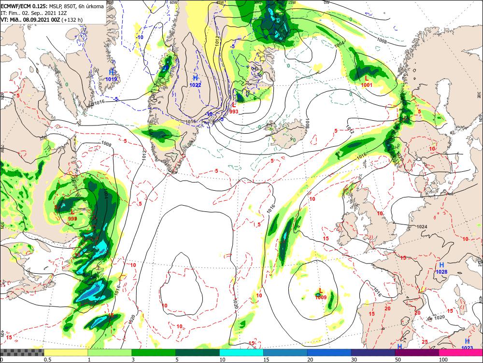
Task: Click the legend scale value 100
Action: [x=443, y=360]
